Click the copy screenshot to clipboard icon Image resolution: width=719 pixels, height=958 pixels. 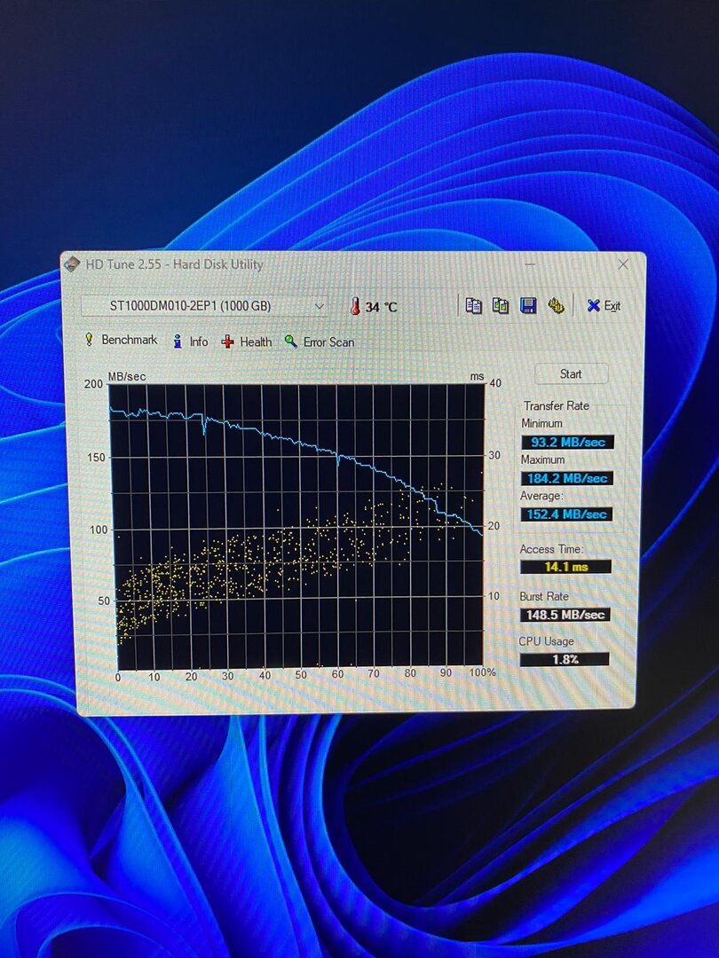point(501,305)
